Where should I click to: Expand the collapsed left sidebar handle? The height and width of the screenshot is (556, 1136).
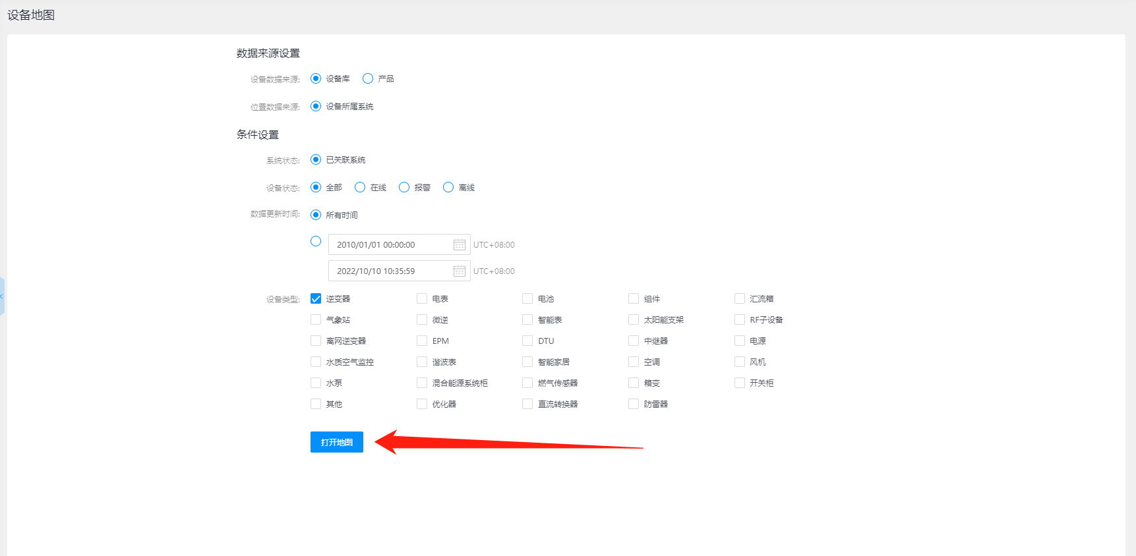click(x=2, y=296)
